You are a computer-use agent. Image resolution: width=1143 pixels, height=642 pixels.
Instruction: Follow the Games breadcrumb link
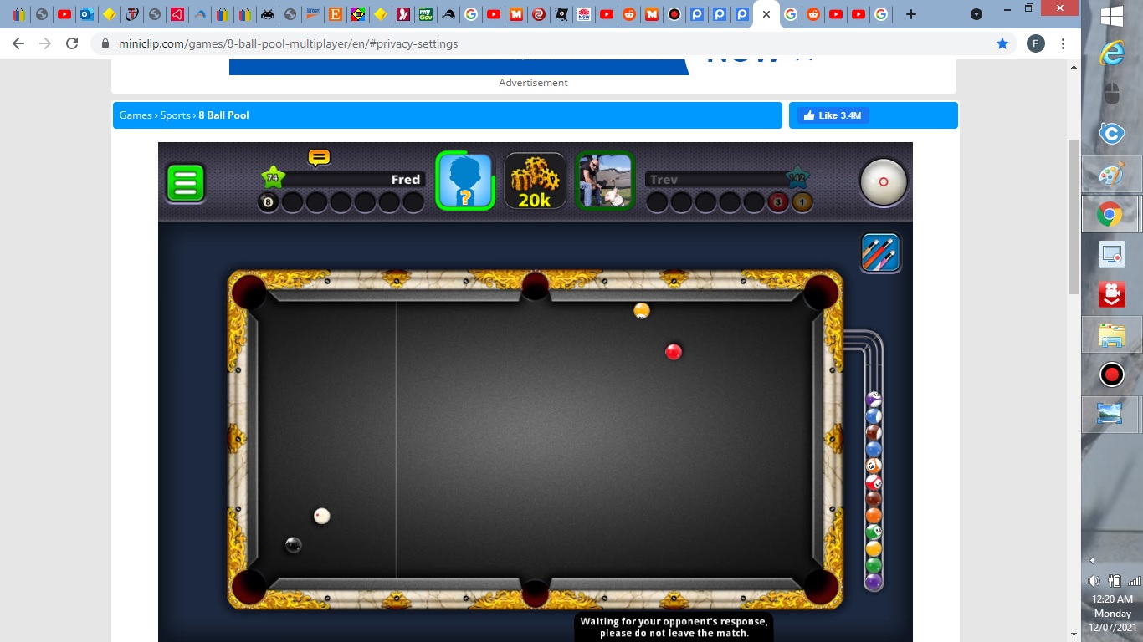tap(136, 115)
